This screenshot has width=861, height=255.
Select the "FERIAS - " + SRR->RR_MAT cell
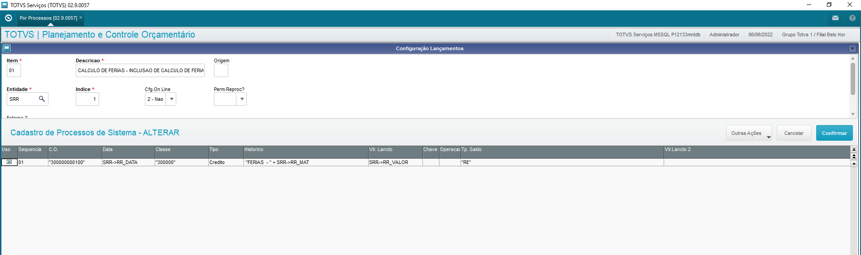[x=306, y=162]
